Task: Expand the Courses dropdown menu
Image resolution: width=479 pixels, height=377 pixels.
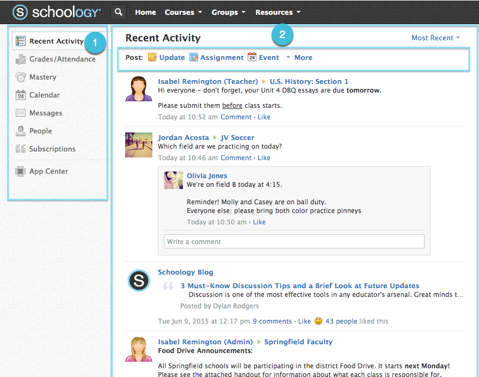Action: tap(183, 12)
